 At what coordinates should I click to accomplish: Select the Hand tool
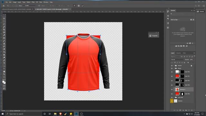(4, 72)
